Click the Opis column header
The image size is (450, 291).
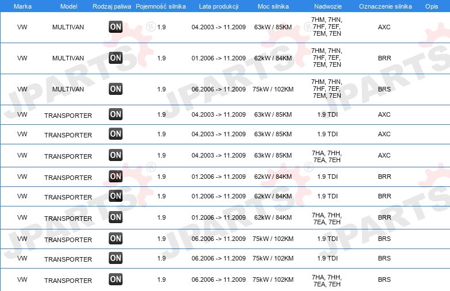click(x=432, y=6)
